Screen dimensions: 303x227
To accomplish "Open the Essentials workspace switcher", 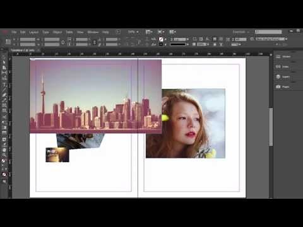I will point(241,32).
